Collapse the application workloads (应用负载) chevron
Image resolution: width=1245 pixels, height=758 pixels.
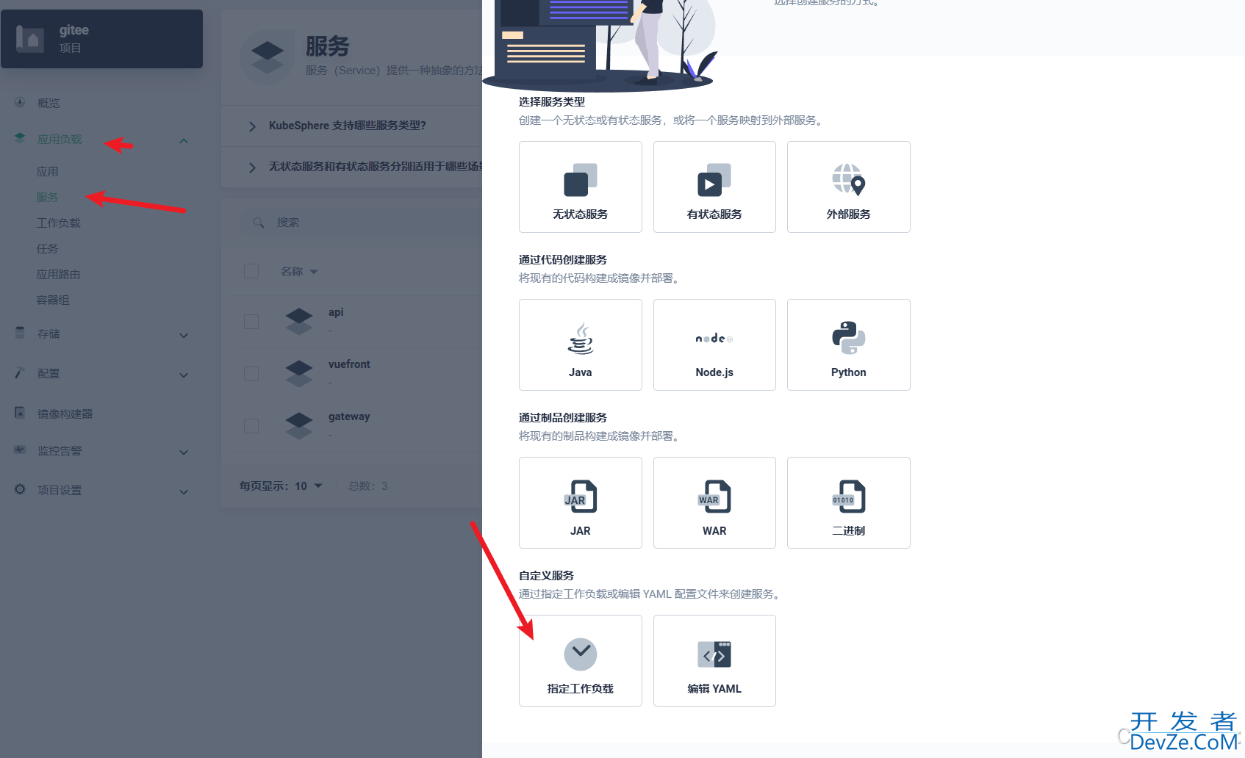click(x=184, y=140)
